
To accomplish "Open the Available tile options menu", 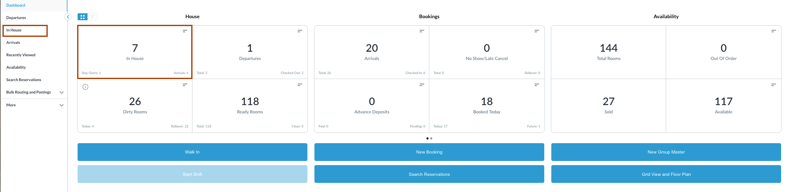I will click(x=774, y=85).
